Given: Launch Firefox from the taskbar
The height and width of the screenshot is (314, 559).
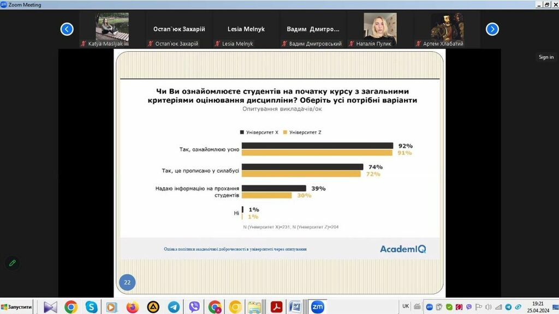Looking at the screenshot, I should tap(132, 307).
